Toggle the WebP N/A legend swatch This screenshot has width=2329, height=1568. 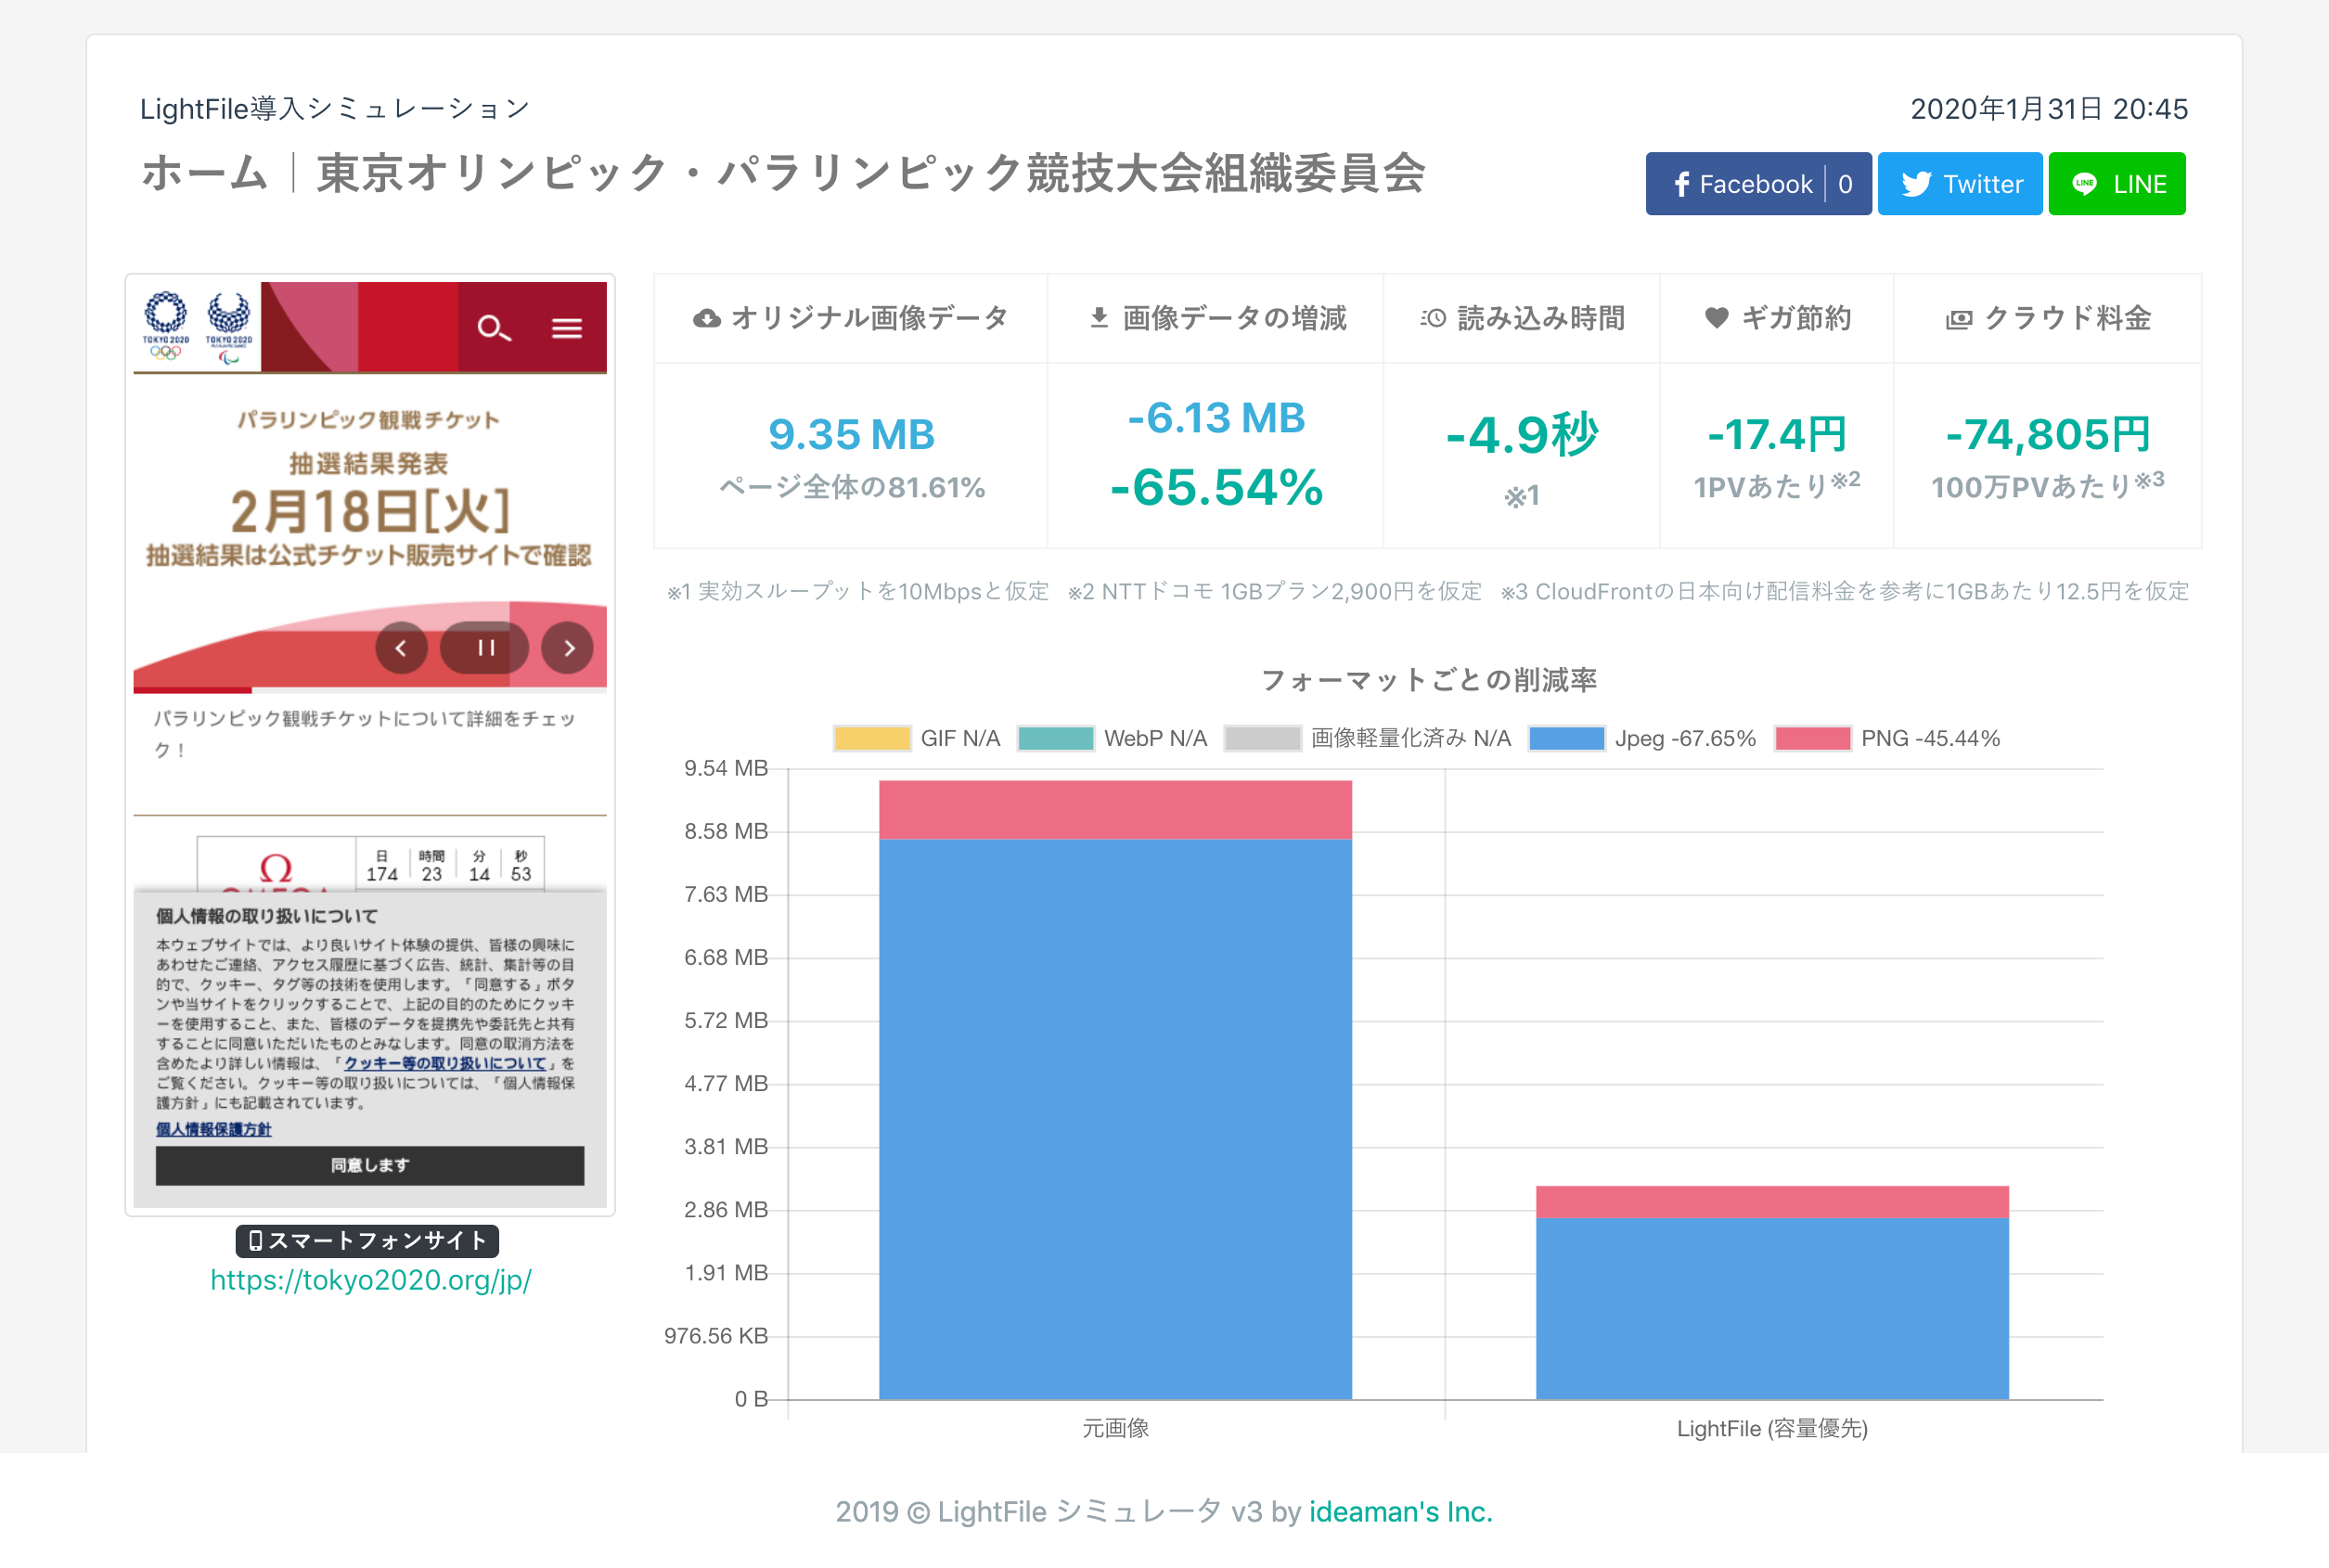coord(1055,738)
